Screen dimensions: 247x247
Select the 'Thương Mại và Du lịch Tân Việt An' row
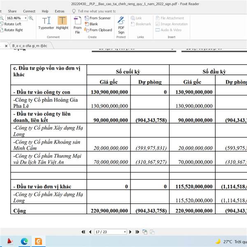pos(47,159)
